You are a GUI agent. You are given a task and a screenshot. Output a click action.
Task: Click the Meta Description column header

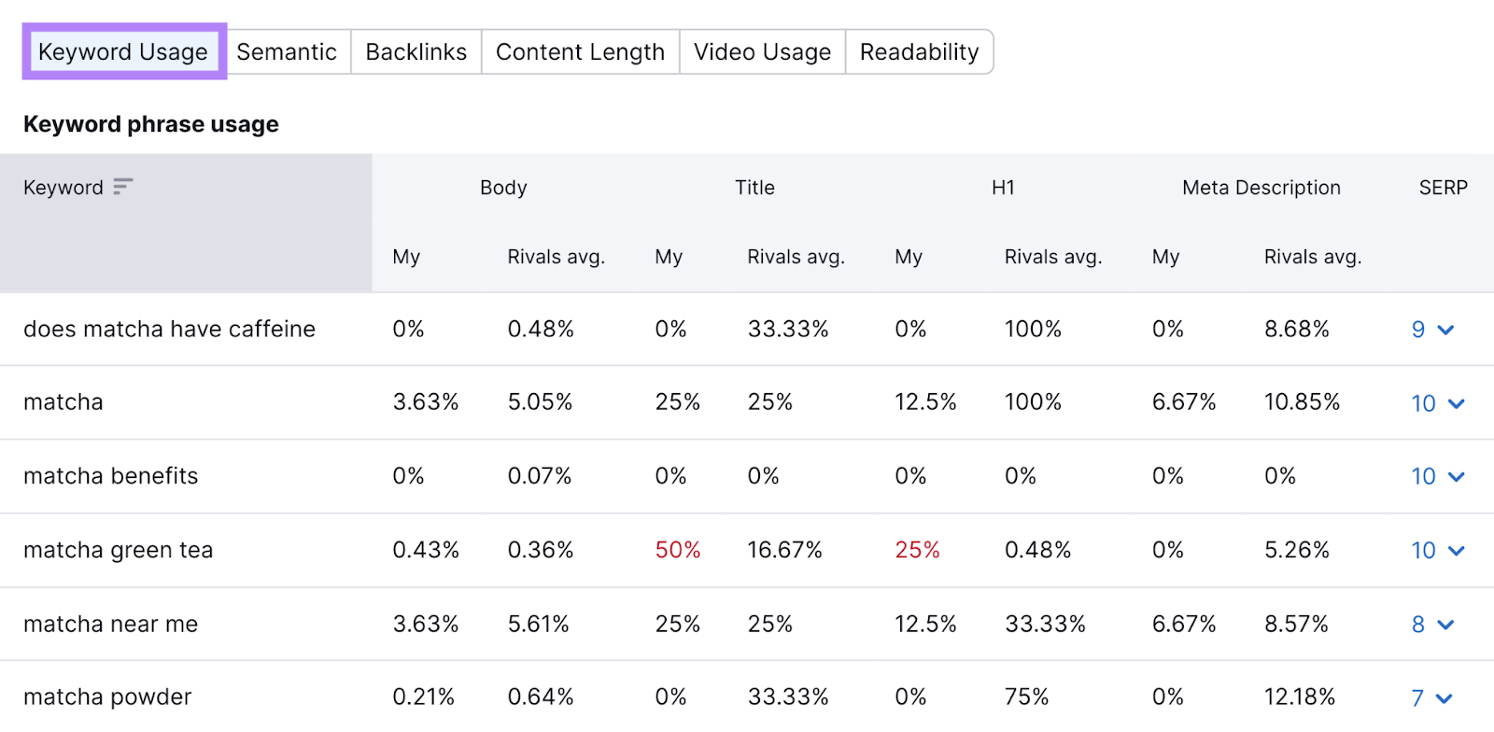[1261, 188]
